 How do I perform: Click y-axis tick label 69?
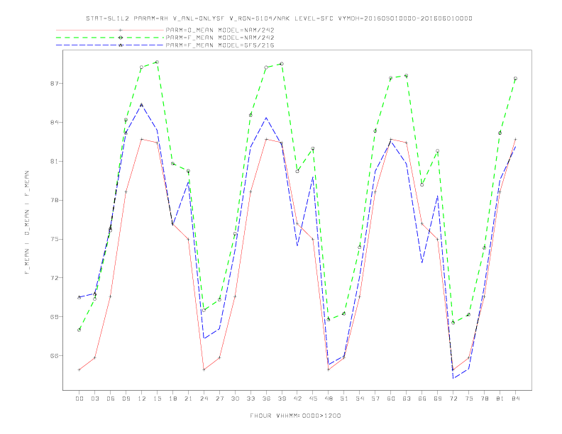click(x=55, y=316)
